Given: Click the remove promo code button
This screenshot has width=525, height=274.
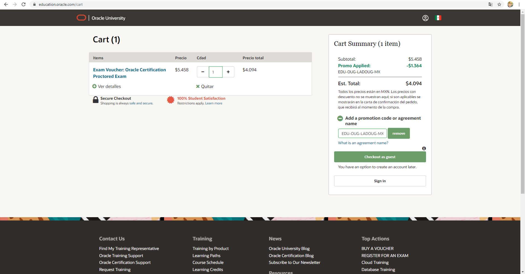Looking at the screenshot, I should pyautogui.click(x=399, y=133).
